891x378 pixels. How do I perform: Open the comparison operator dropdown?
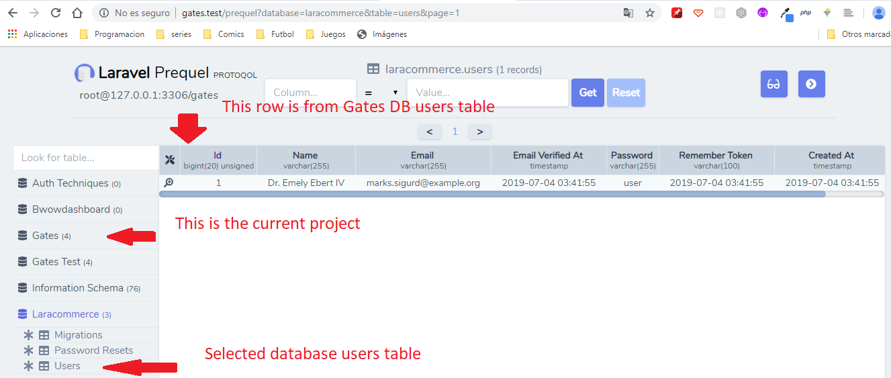(382, 93)
